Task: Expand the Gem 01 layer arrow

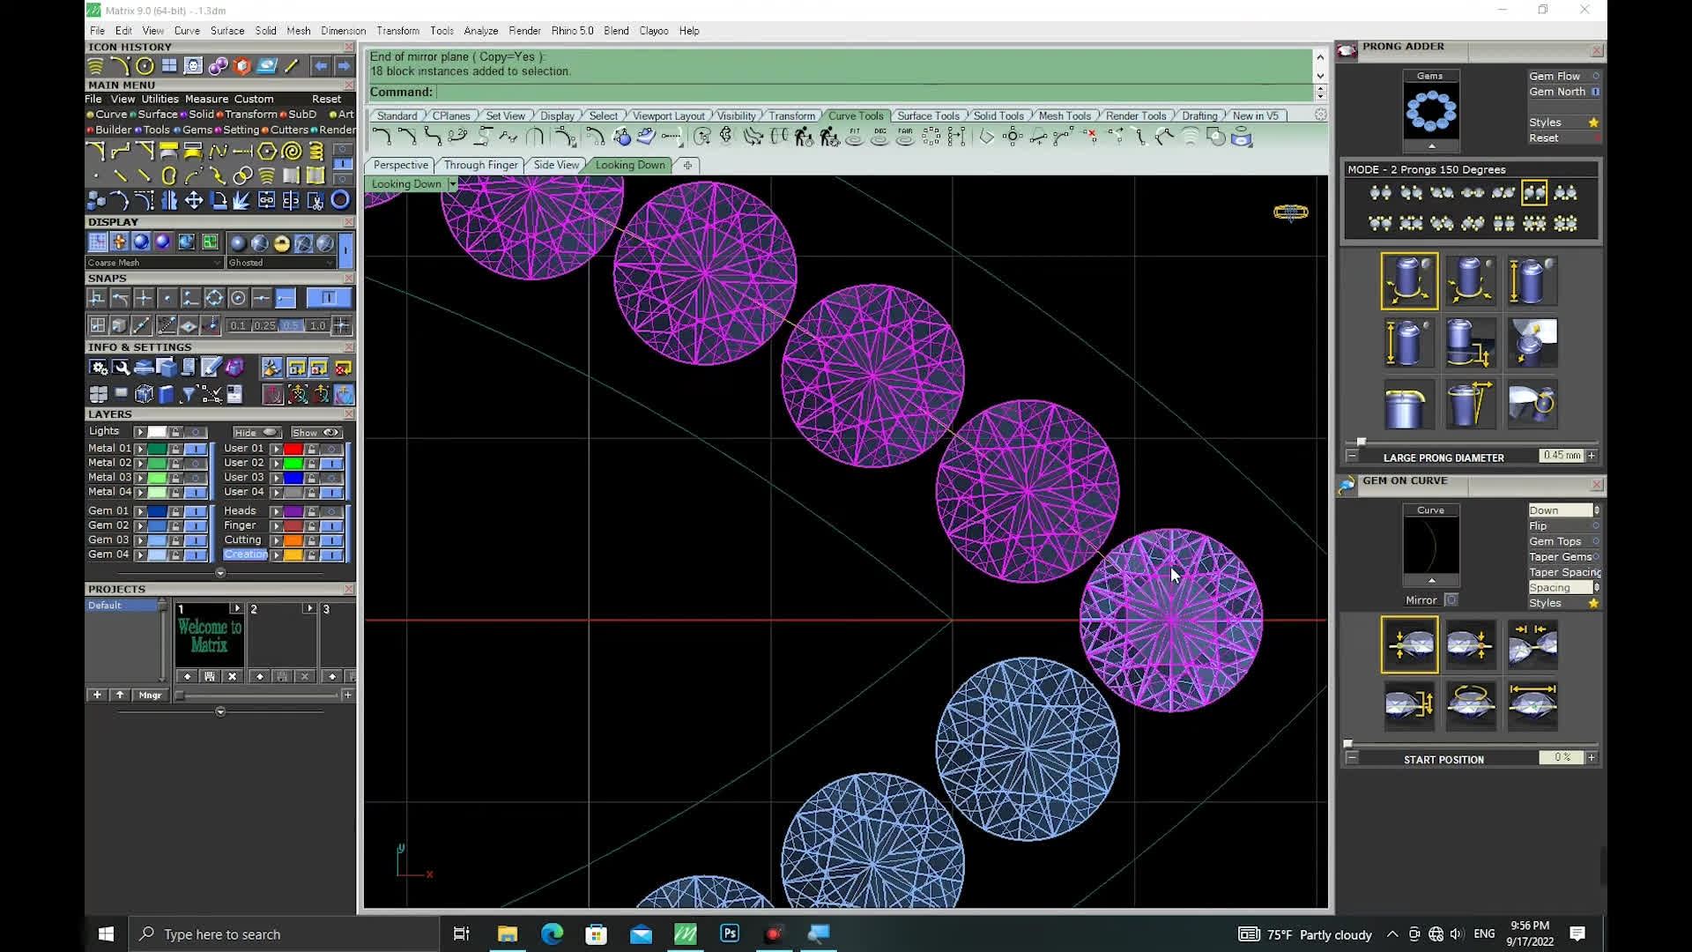Action: coord(141,511)
